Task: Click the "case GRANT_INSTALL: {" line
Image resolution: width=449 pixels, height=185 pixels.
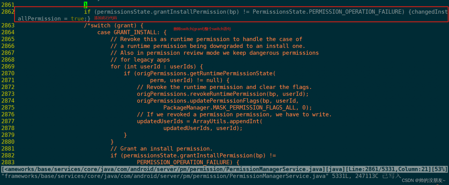Action: [132, 32]
